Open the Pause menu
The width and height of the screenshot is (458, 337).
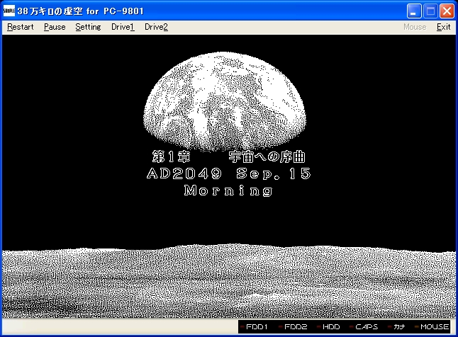click(x=55, y=27)
